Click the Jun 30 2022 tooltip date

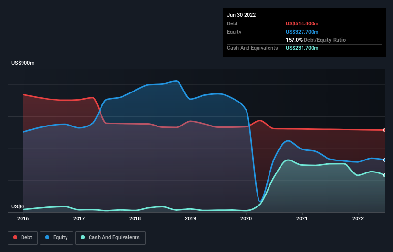(x=241, y=15)
